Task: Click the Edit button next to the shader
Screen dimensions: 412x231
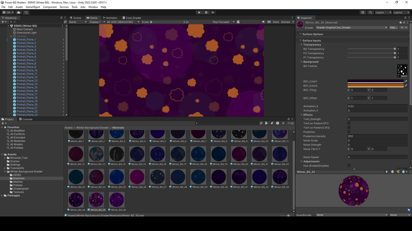Action: pos(393,27)
